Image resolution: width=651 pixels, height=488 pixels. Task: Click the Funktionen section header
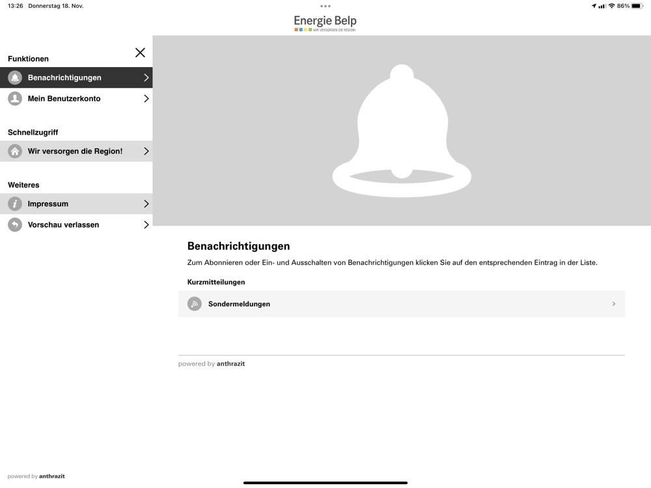[28, 59]
